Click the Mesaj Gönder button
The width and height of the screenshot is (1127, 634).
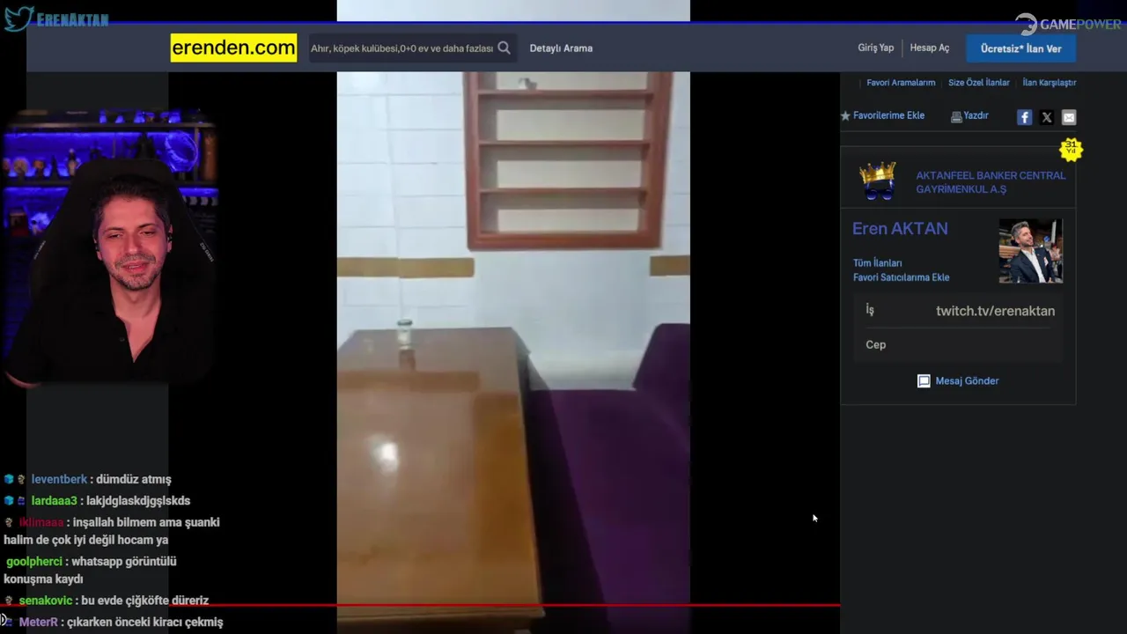click(958, 381)
